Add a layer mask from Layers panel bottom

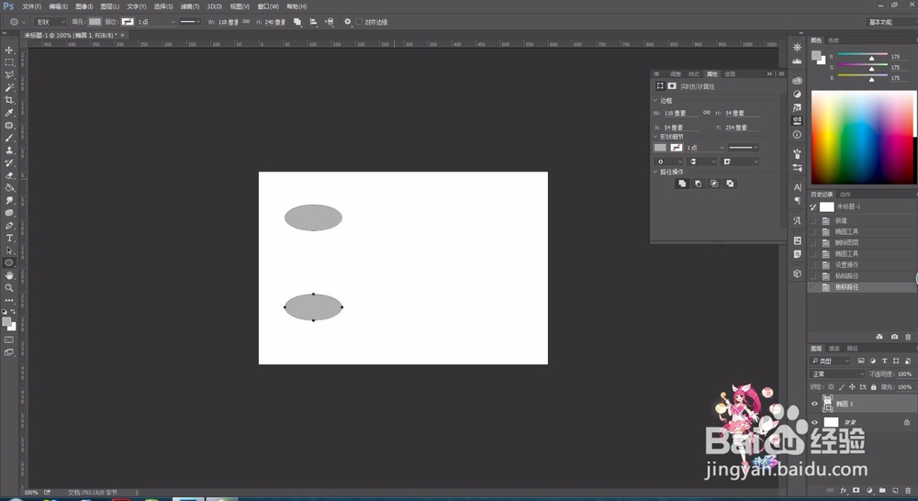pos(856,491)
